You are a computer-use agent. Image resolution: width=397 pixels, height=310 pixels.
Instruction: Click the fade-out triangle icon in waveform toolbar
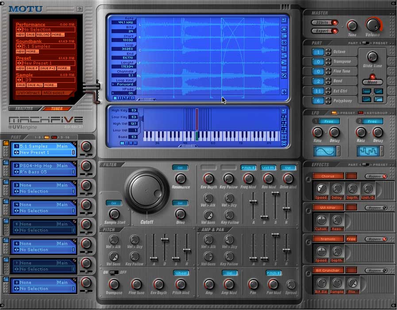284,62
